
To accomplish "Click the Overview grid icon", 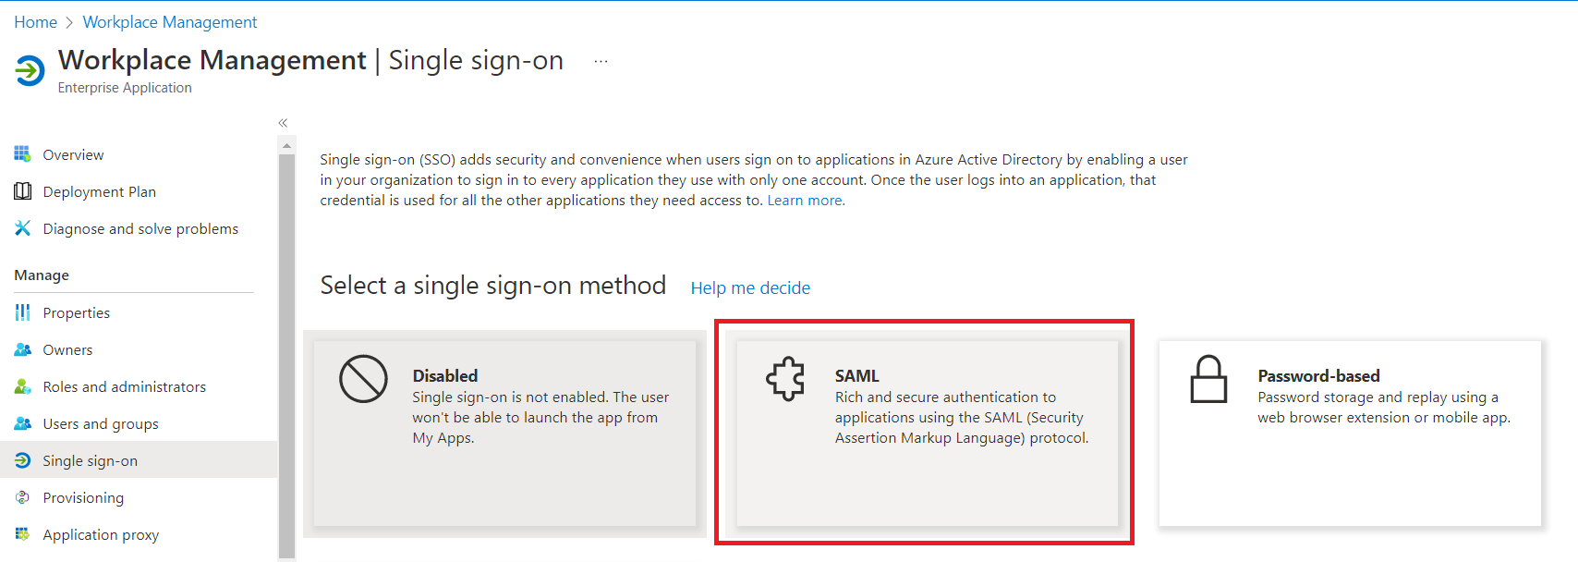I will [22, 154].
